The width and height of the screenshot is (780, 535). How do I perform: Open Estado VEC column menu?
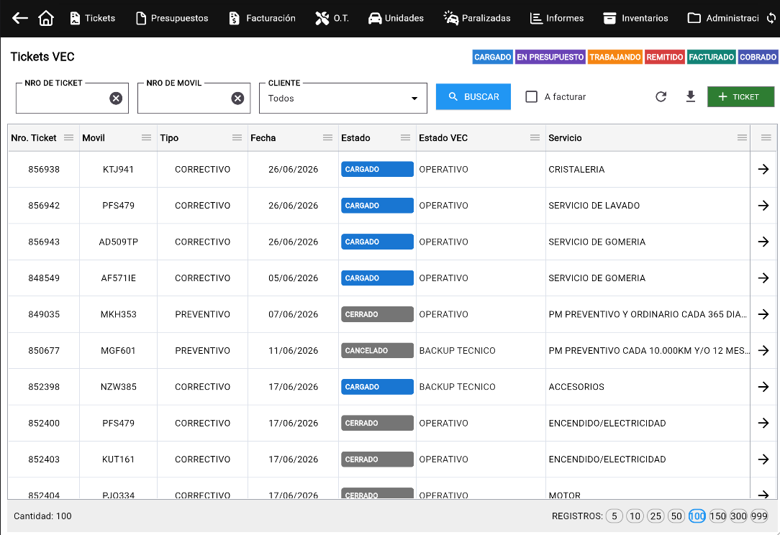[x=535, y=138]
